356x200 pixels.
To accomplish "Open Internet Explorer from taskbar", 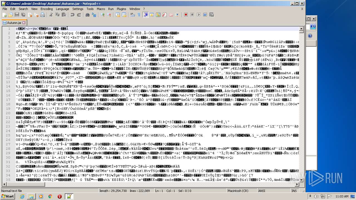I will [22, 196].
